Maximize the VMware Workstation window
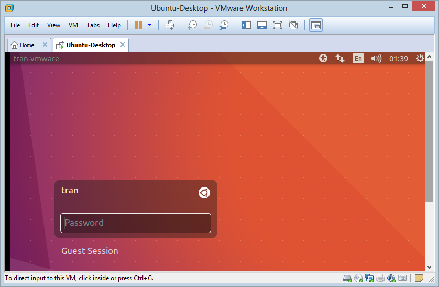 coord(405,6)
